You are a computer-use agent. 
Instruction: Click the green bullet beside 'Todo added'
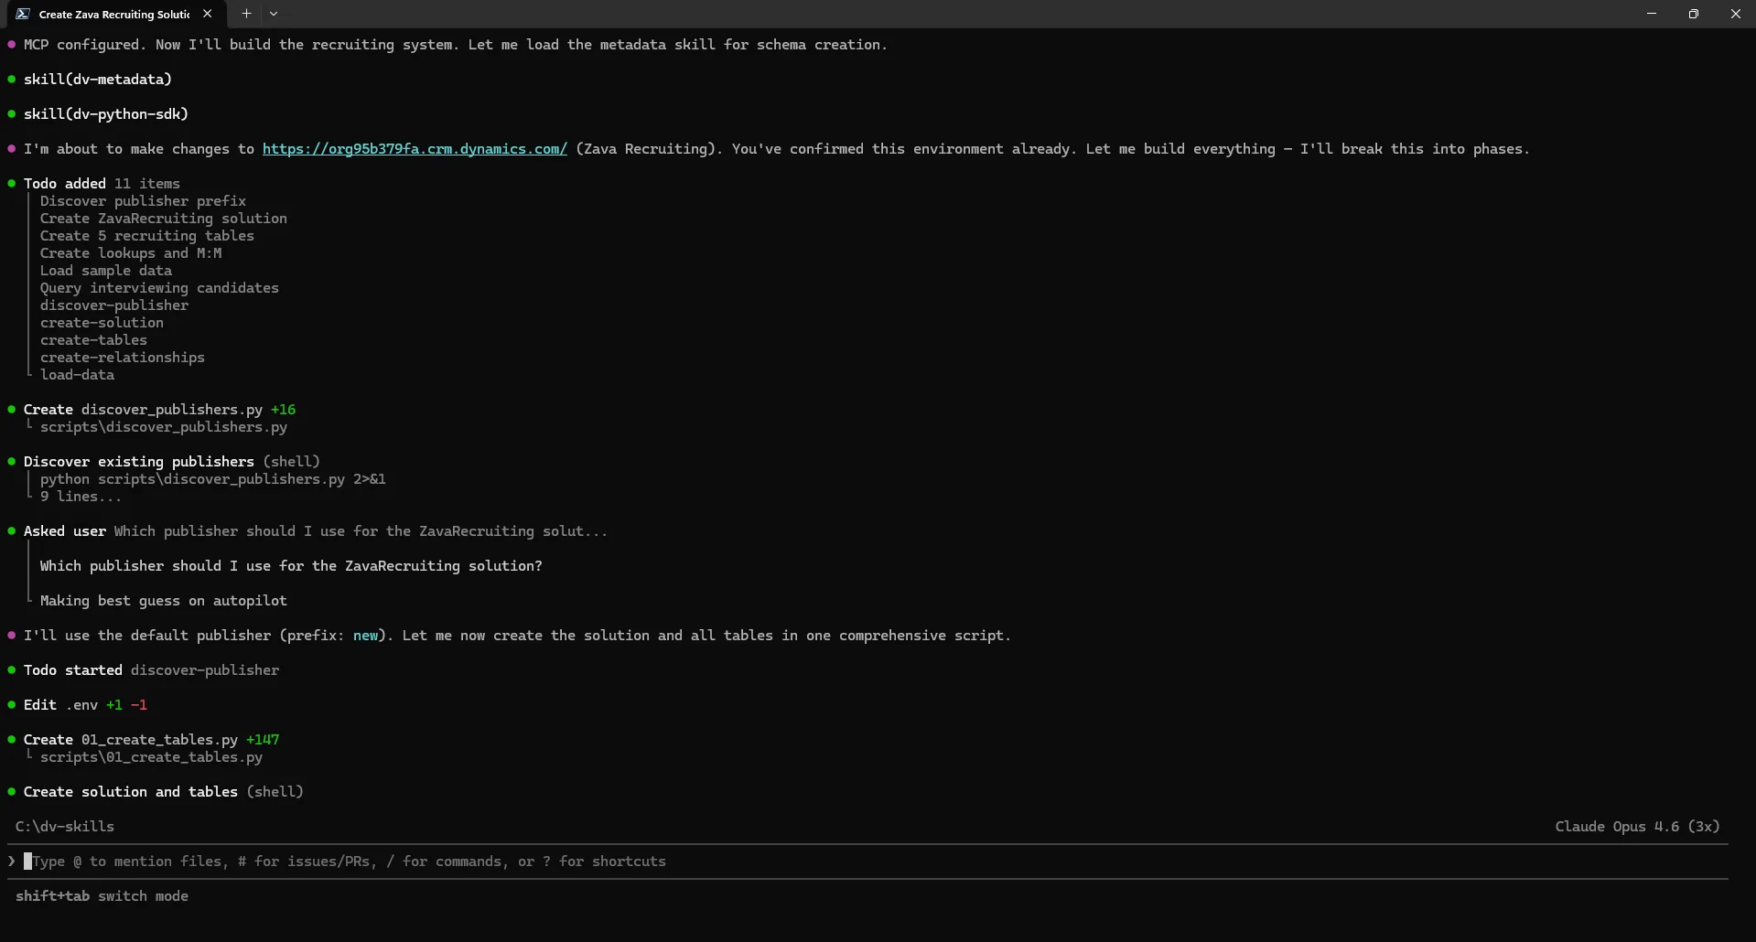point(10,183)
